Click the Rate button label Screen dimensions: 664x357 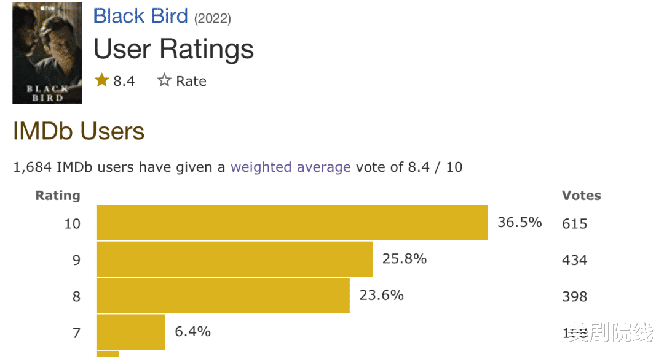(191, 81)
